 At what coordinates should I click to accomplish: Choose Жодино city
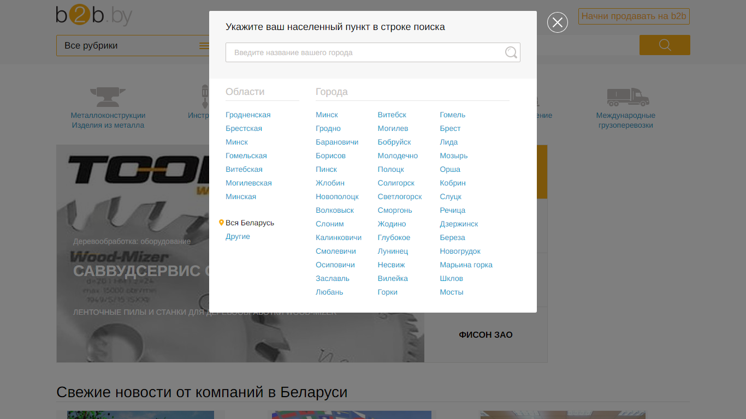392,224
